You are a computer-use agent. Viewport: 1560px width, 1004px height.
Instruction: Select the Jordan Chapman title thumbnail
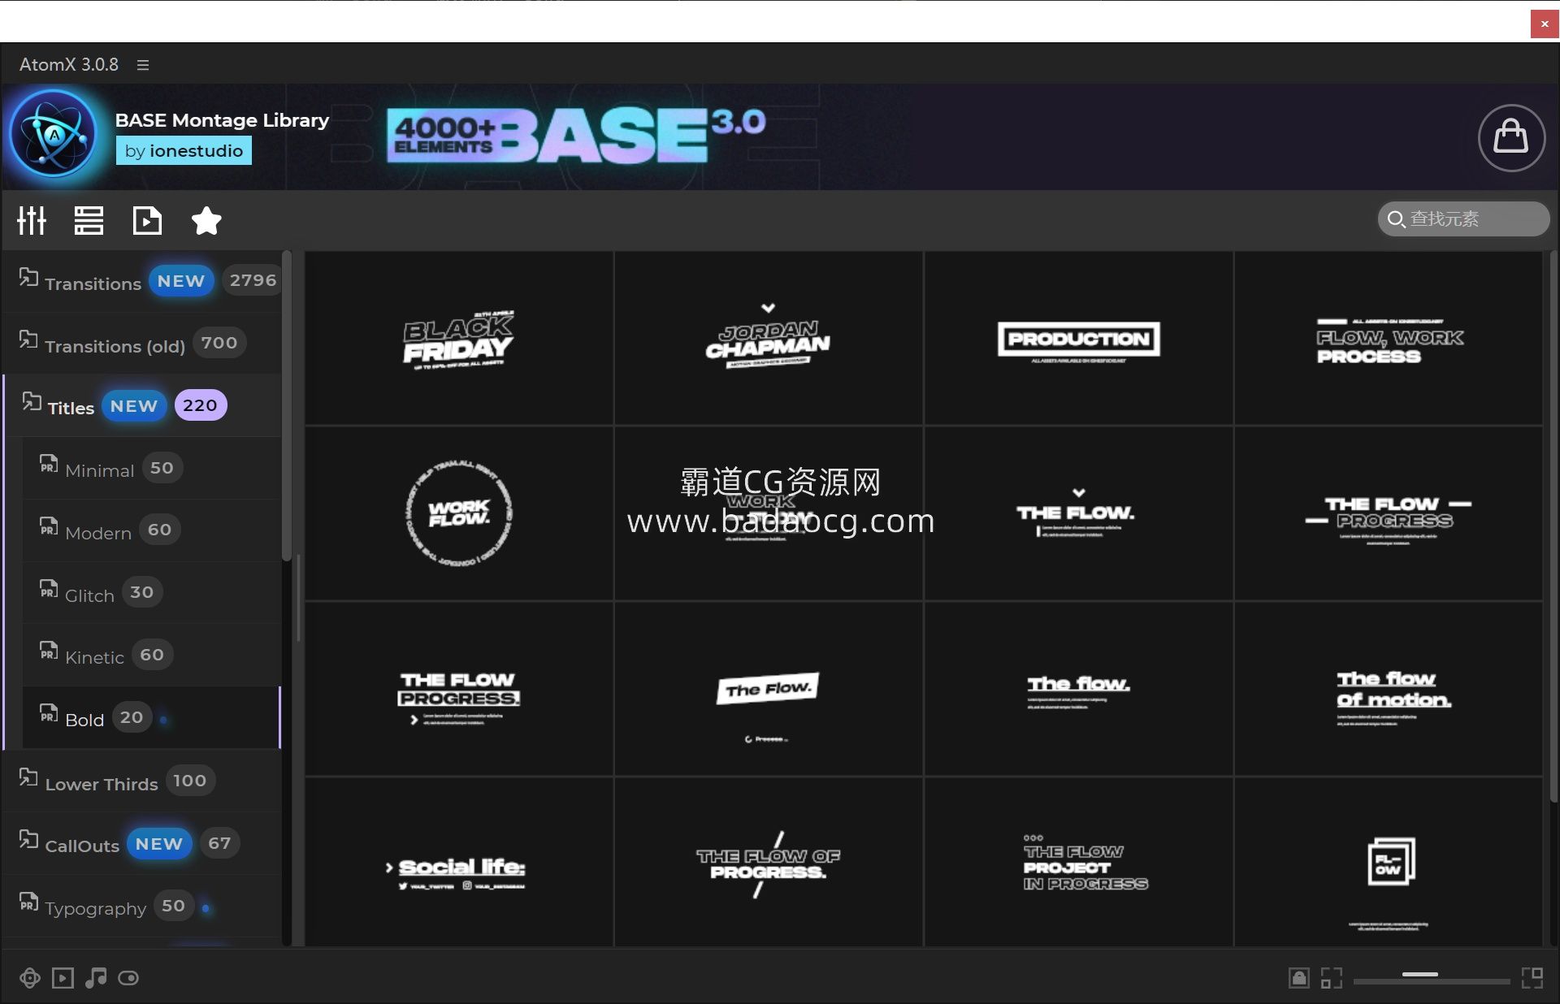pyautogui.click(x=769, y=338)
